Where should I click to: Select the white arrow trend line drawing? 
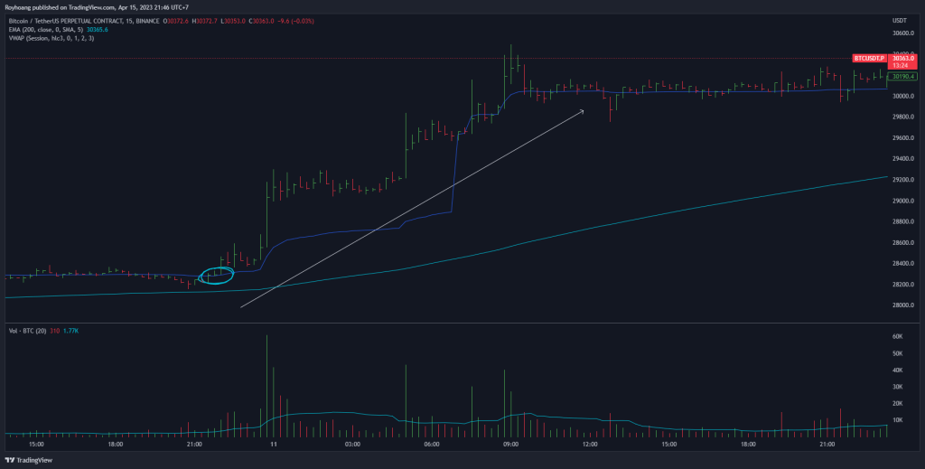click(411, 209)
